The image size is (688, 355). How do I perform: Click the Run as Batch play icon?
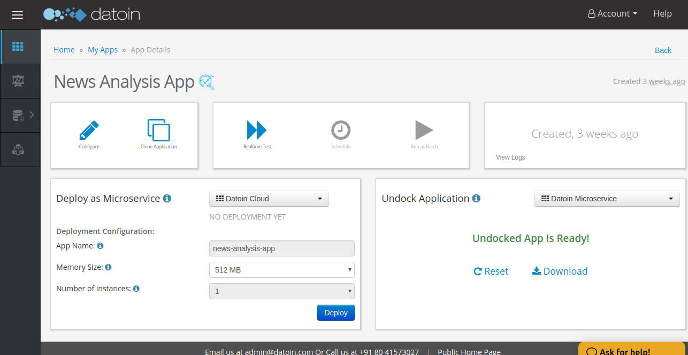[x=424, y=130]
